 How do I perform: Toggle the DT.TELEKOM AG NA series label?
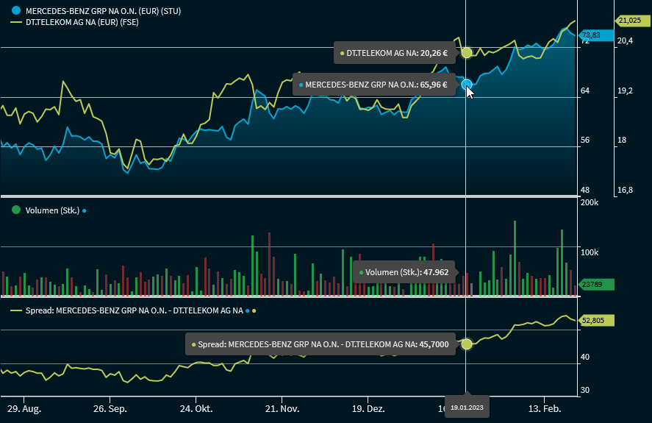(82, 23)
